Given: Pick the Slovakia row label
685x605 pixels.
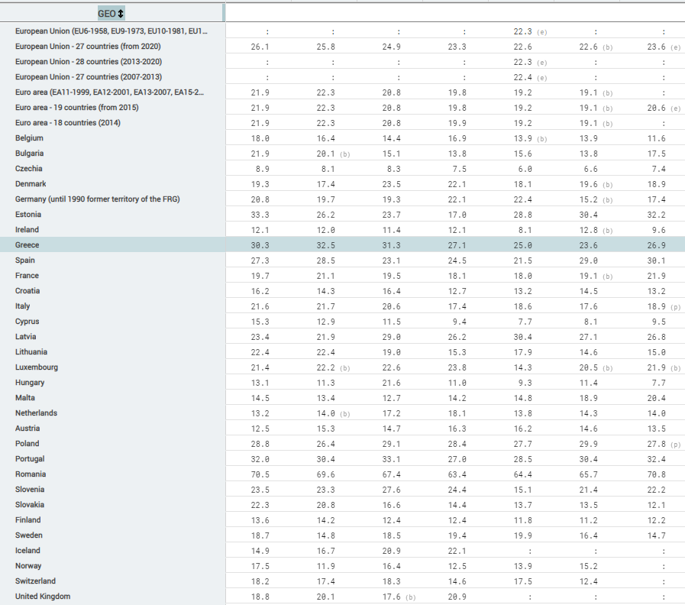Looking at the screenshot, I should (x=30, y=506).
